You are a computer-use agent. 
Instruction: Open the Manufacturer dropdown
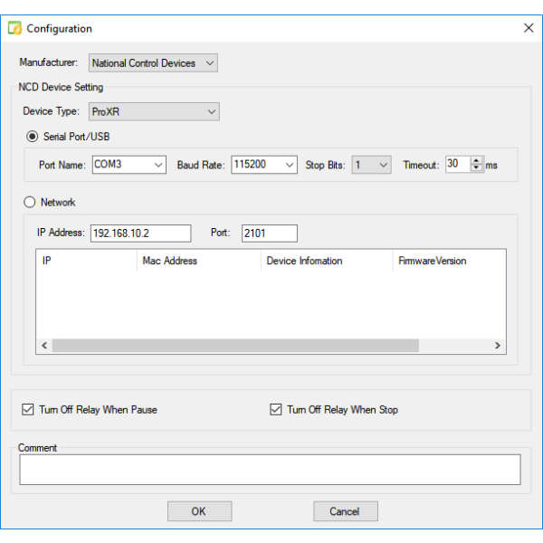[153, 63]
